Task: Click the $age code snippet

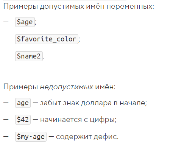Action: pos(25,22)
